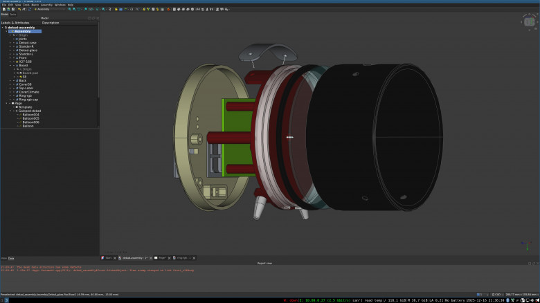This screenshot has height=303, width=540.
Task: Switch to the Tasks panel tab
Action: [x=11, y=13]
